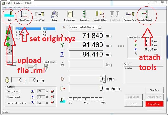Click the red Stop Cutting button

click(x=154, y=104)
